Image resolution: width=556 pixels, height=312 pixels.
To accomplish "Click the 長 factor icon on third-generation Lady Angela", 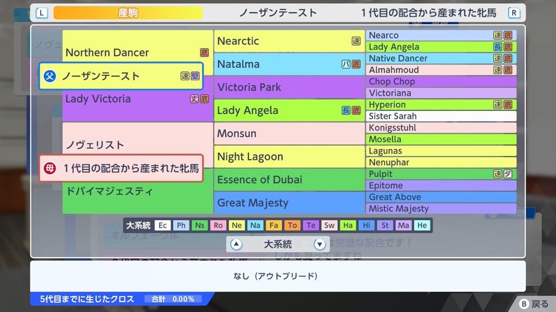I will (346, 110).
